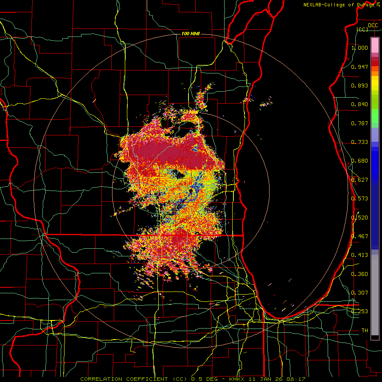This screenshot has width=382, height=382.
Task: Click the 0.307 legend value
Action: (x=360, y=293)
